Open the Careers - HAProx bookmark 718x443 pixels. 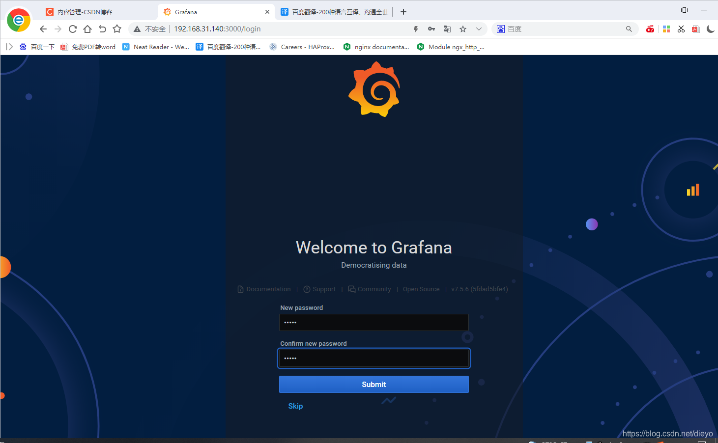click(x=302, y=47)
